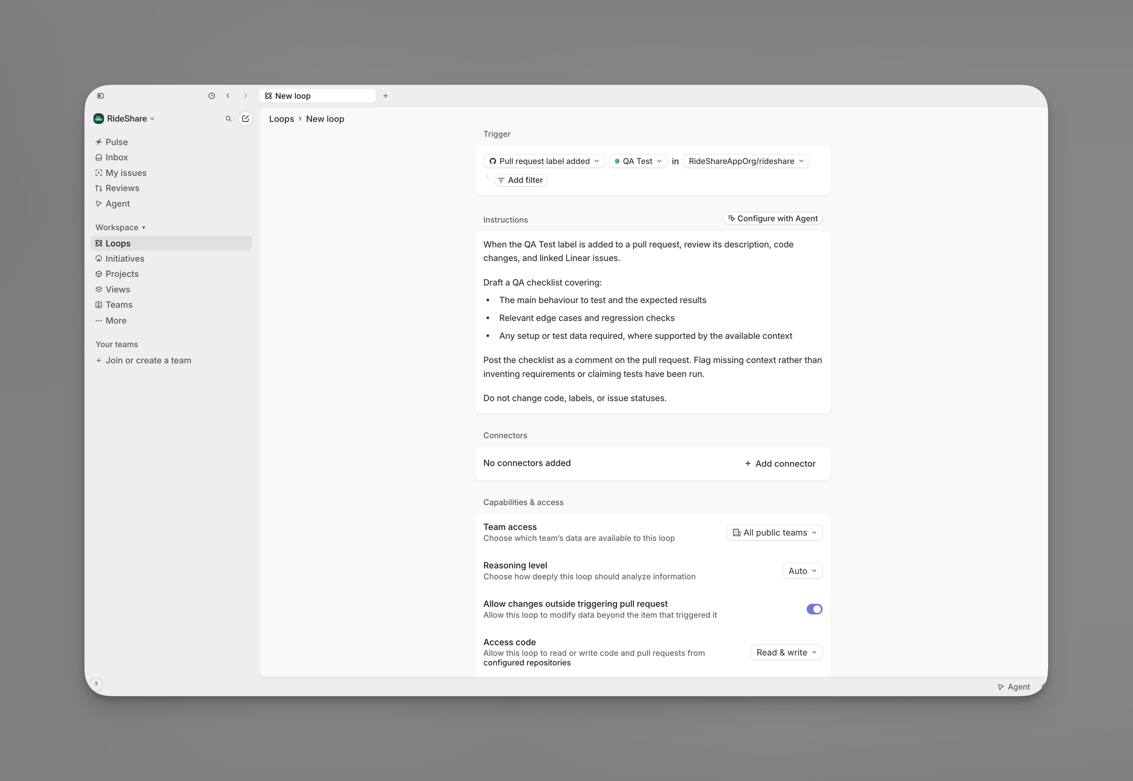Click the Your teams section header
1133x781 pixels.
117,345
